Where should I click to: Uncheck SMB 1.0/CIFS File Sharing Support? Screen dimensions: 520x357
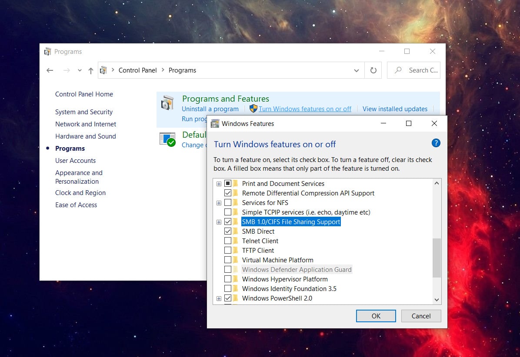click(228, 222)
